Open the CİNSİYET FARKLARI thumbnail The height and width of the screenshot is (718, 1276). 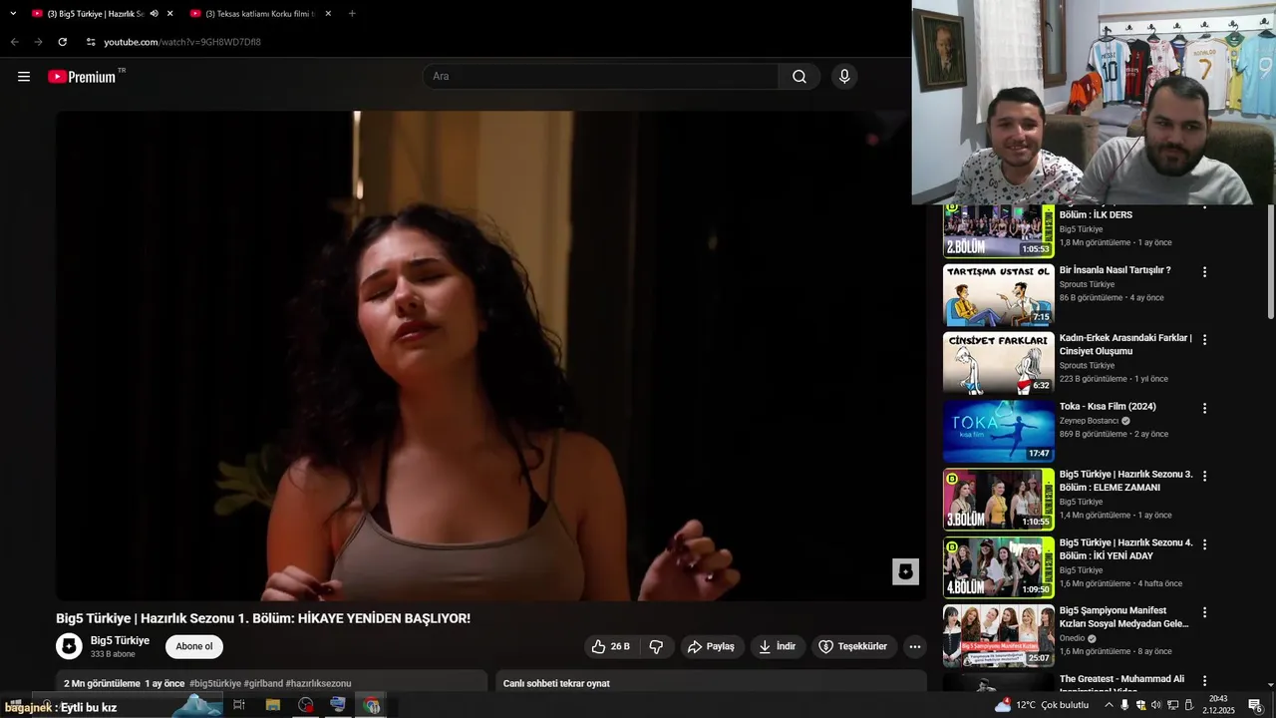[x=998, y=363]
